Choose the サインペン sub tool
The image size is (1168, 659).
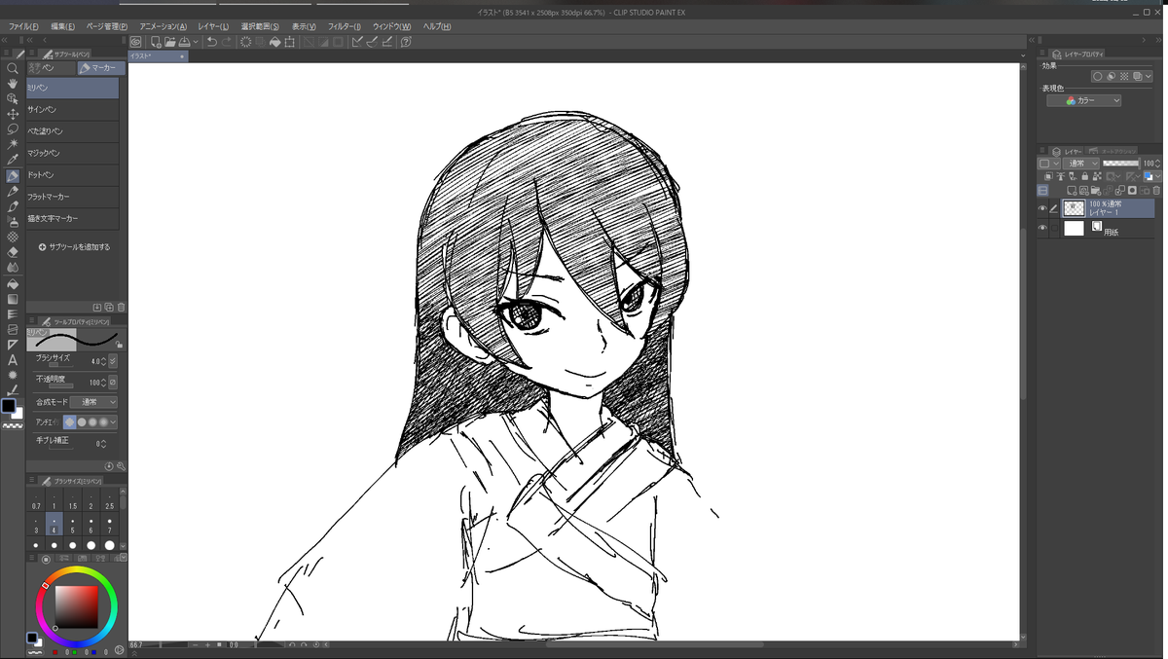tap(73, 110)
